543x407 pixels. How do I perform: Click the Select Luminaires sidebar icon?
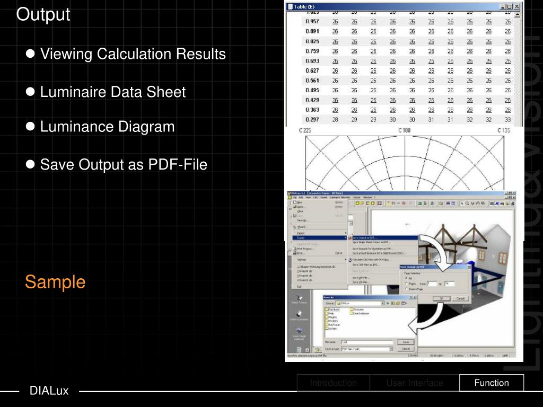point(299,314)
